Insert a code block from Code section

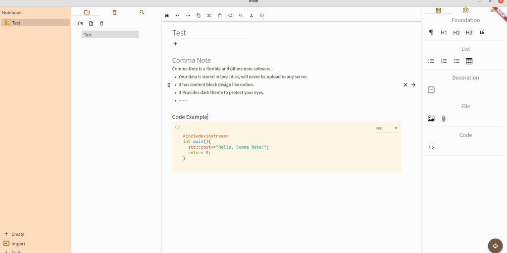tap(431, 147)
